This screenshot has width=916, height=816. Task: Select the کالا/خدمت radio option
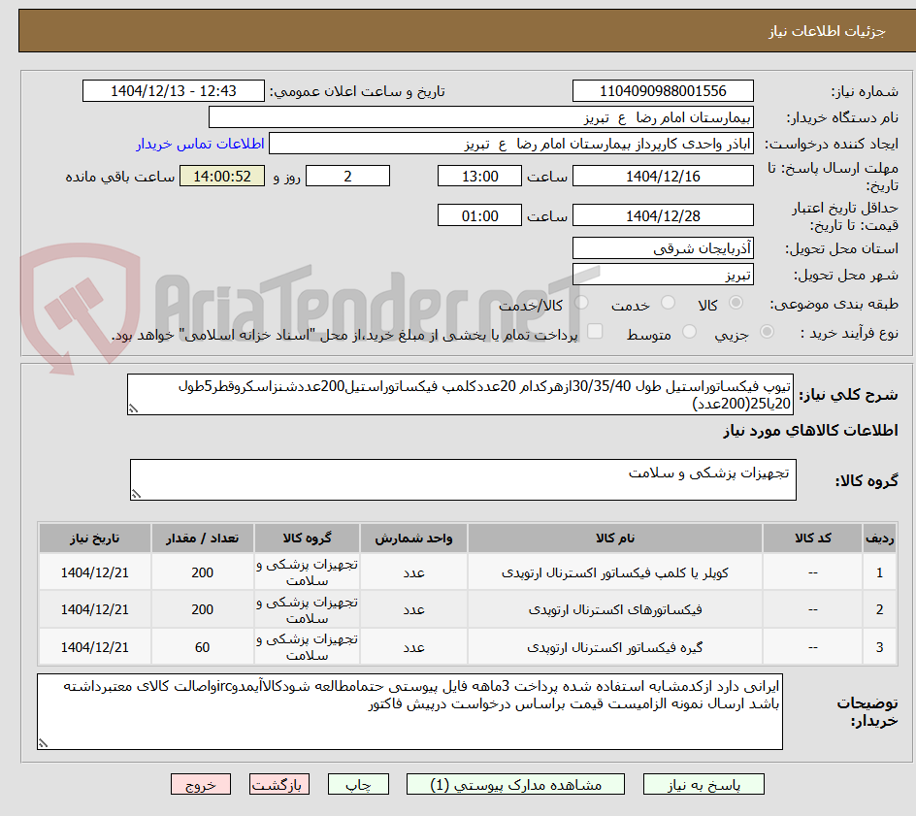pos(581,303)
